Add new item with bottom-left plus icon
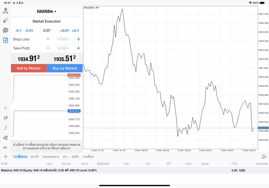The image size is (269, 188). [5, 156]
